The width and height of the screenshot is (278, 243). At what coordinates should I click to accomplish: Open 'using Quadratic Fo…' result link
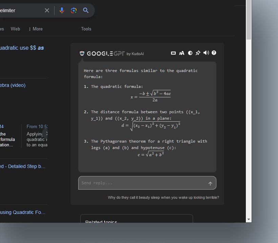pos(23,212)
